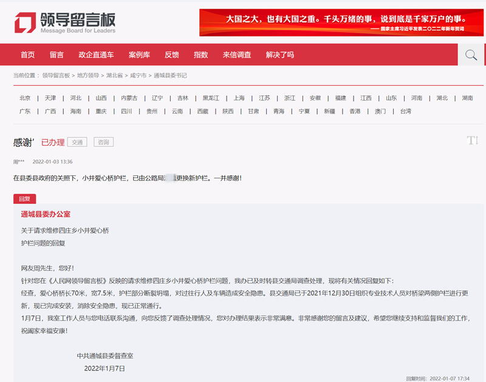Select 安徽 province link
Viewport: 486px width, 382px height.
pos(315,98)
